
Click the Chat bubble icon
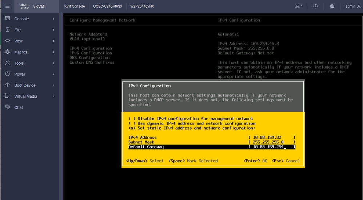pos(7,107)
